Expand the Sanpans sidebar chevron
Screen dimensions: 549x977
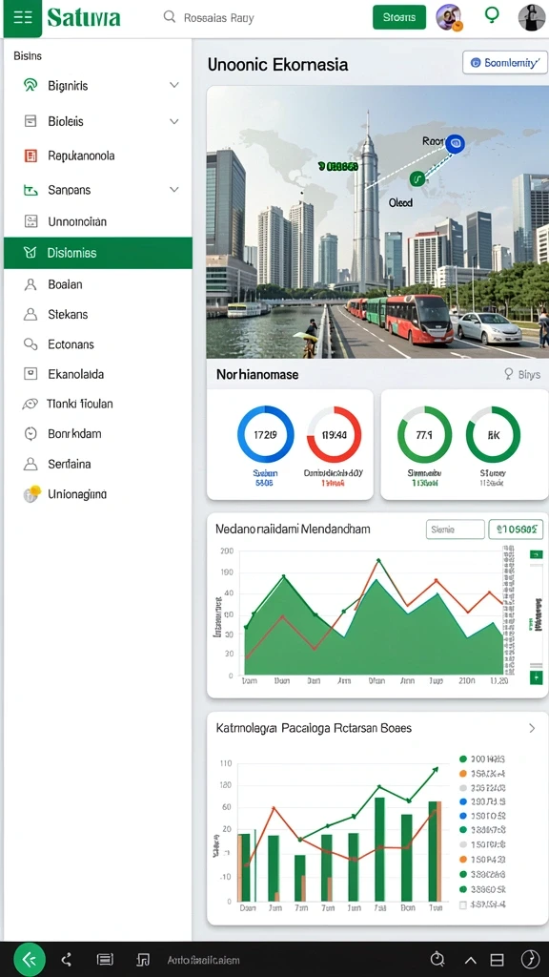(174, 190)
